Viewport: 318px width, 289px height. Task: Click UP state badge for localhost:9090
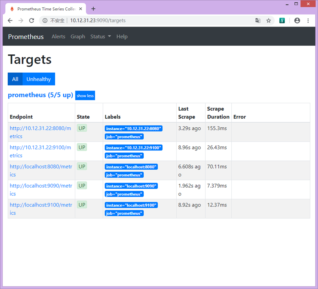coord(82,186)
